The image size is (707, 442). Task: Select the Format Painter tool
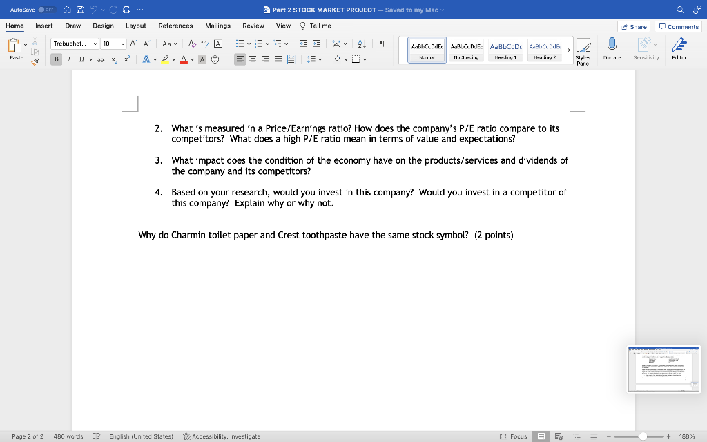pyautogui.click(x=35, y=61)
